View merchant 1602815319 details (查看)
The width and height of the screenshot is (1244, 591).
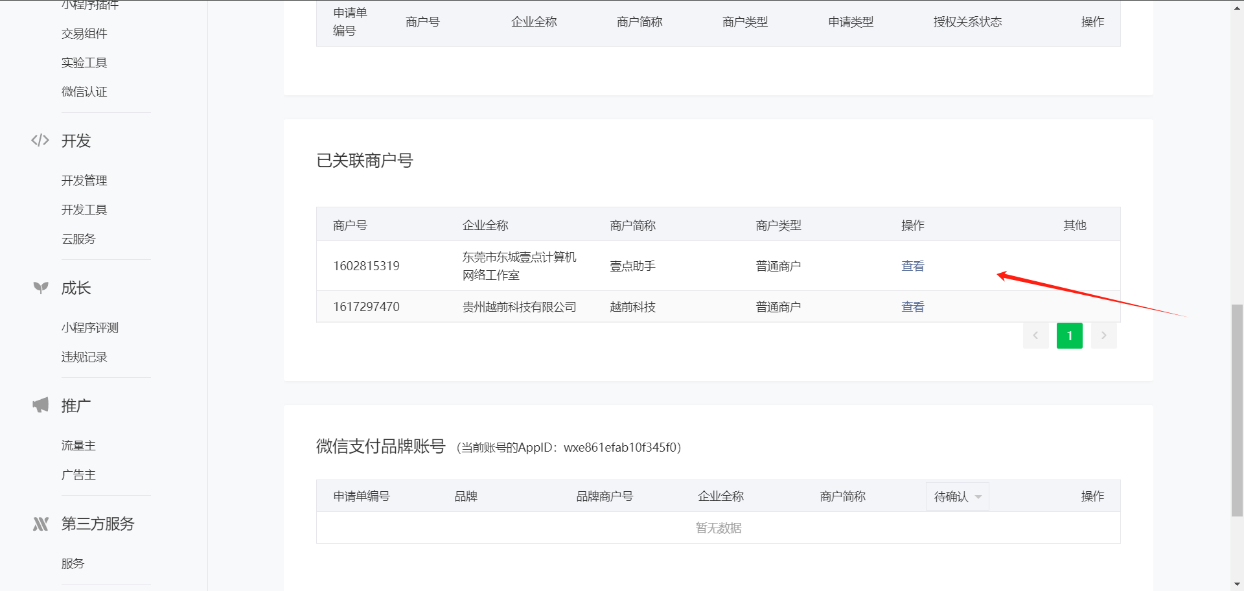912,266
